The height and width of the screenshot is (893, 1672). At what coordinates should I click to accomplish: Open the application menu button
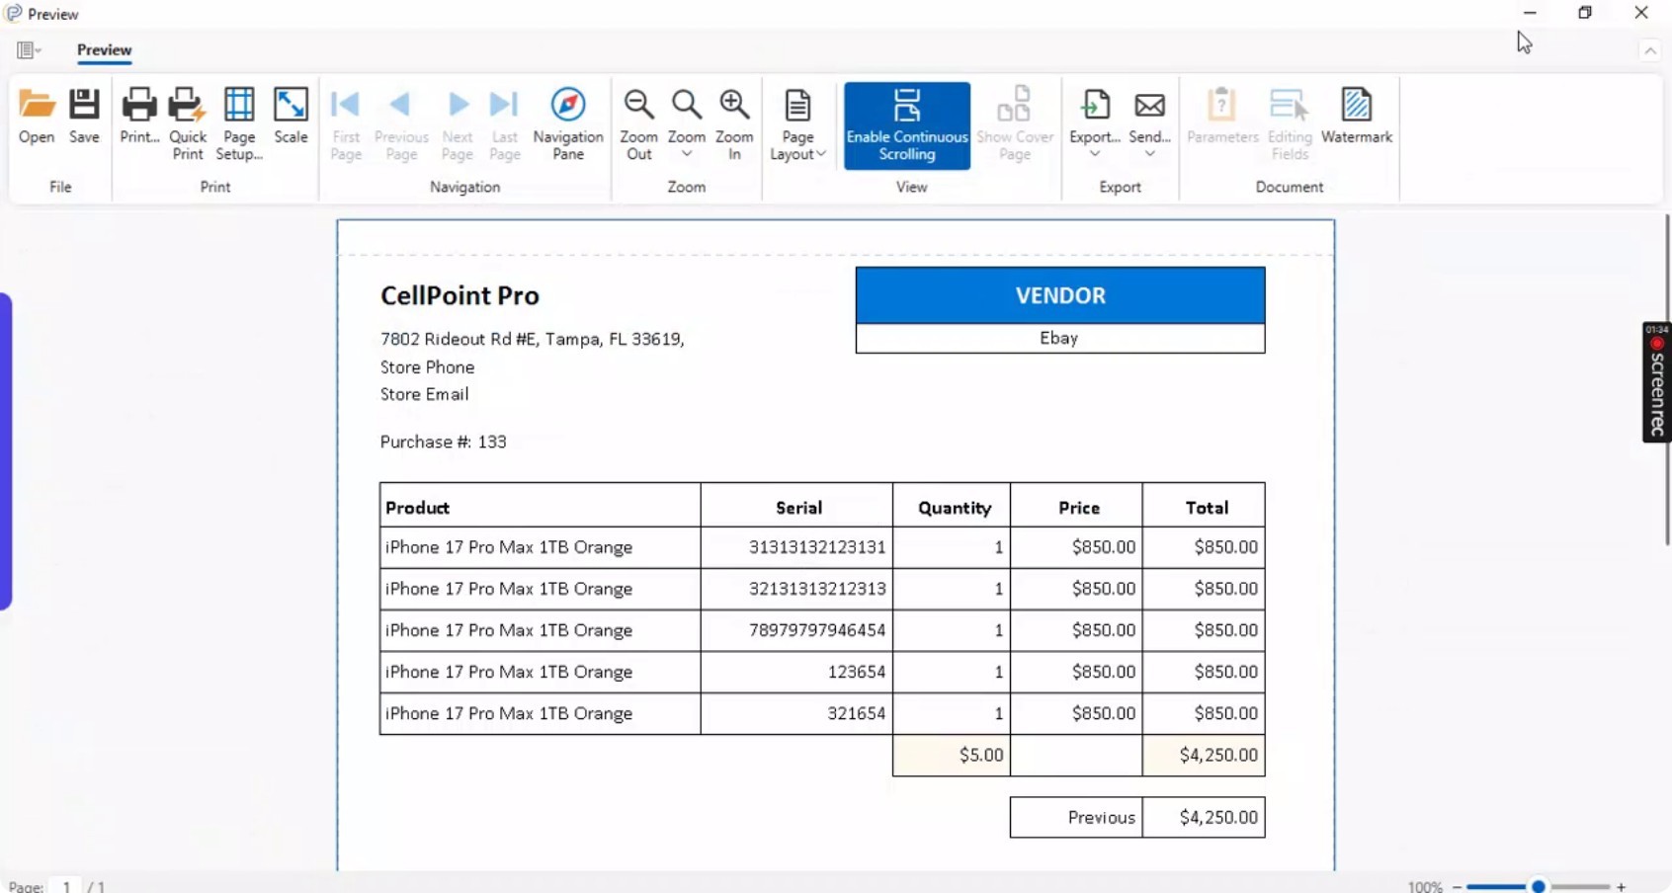[29, 50]
